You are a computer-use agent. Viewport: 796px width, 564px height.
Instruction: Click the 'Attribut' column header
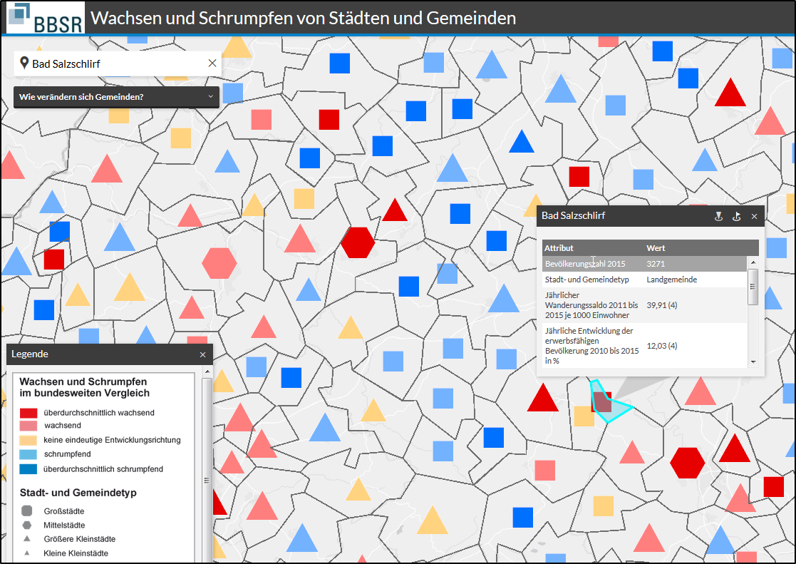pos(559,248)
